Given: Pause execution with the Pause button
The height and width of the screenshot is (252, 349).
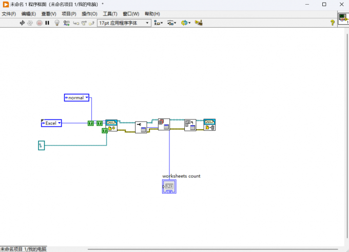Looking at the screenshot, I should coord(47,23).
